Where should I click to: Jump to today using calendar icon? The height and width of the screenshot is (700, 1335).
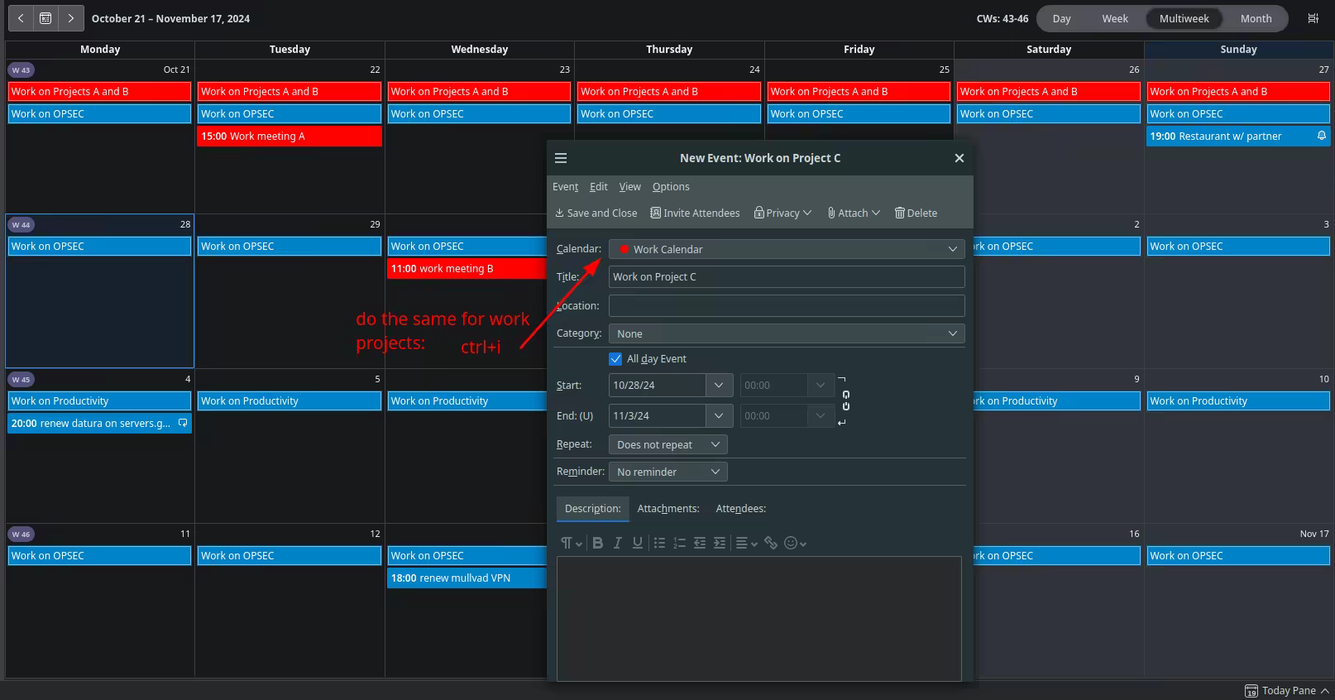(45, 18)
